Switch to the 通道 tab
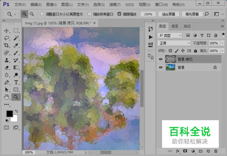 [x=175, y=26]
